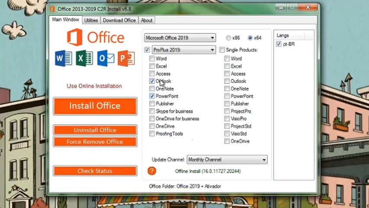Toggle the pt-BR language checkbox
This screenshot has height=208, width=369.
[278, 44]
